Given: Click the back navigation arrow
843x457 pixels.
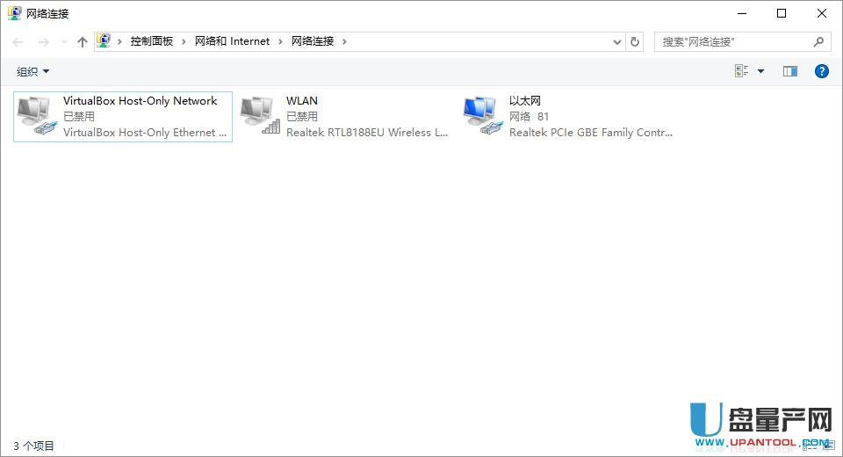Looking at the screenshot, I should coord(18,41).
